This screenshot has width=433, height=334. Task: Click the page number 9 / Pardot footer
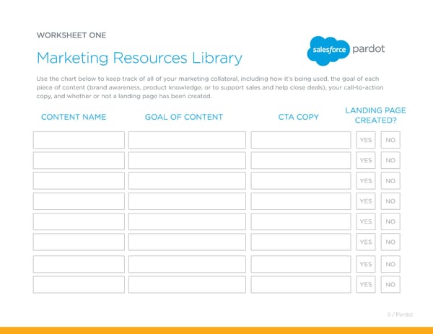[x=399, y=315]
